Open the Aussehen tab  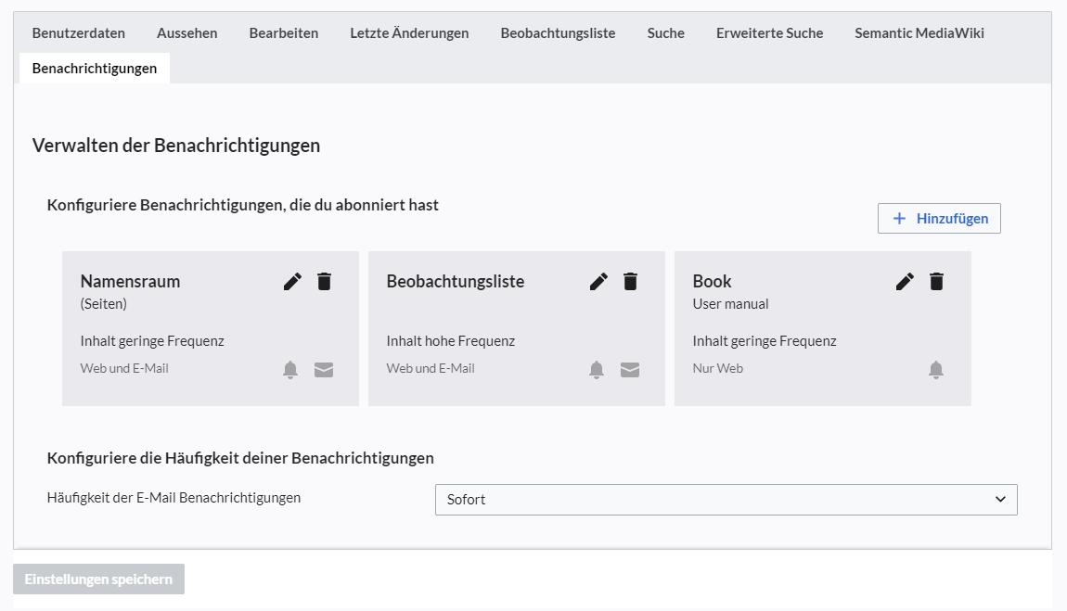tap(187, 33)
